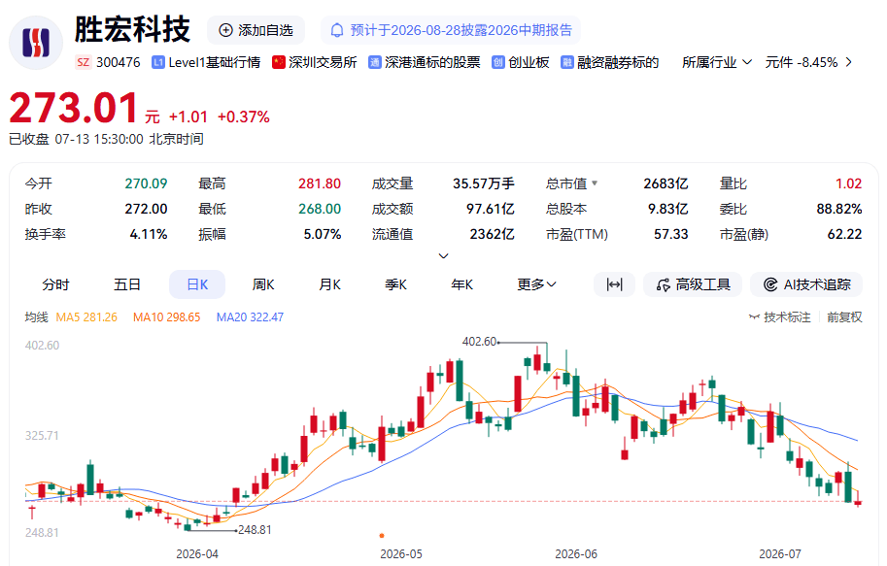
Task: Click the 最低 value 268.00
Action: pyautogui.click(x=320, y=209)
